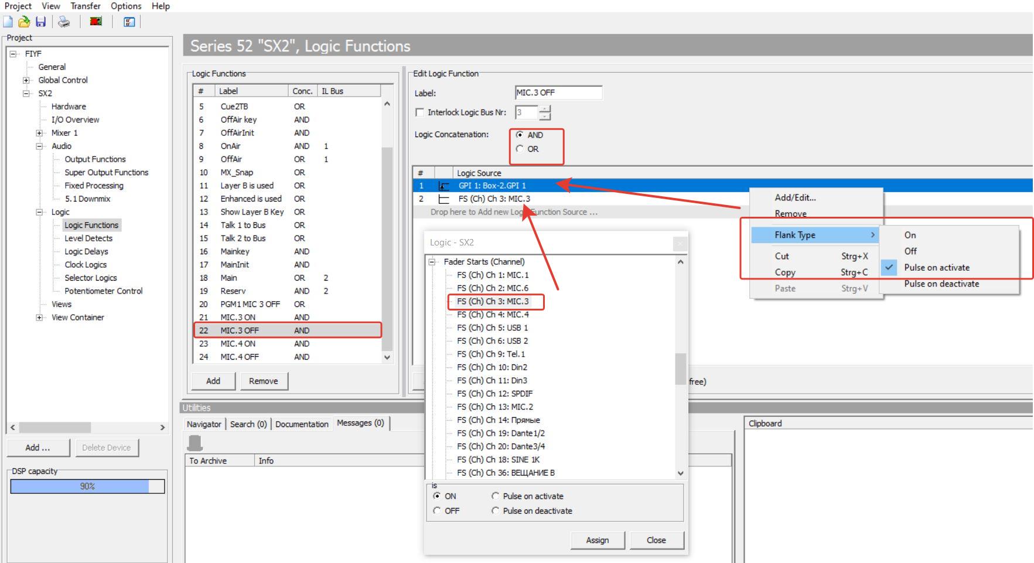Open the Messages (0) tab
Screen dimensions: 1034x563
[360, 423]
